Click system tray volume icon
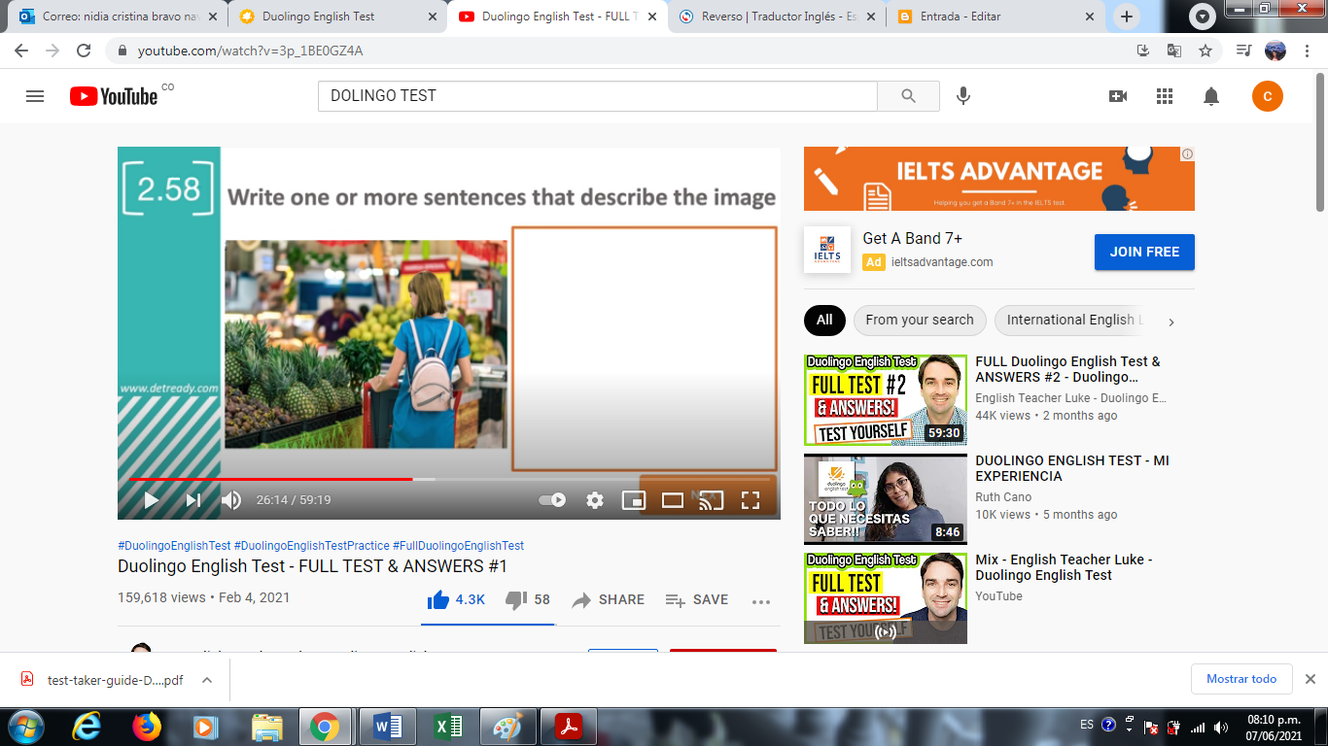 click(x=1221, y=727)
